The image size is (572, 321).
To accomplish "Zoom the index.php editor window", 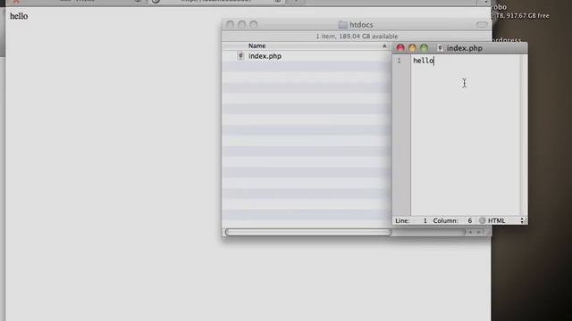I will [424, 48].
